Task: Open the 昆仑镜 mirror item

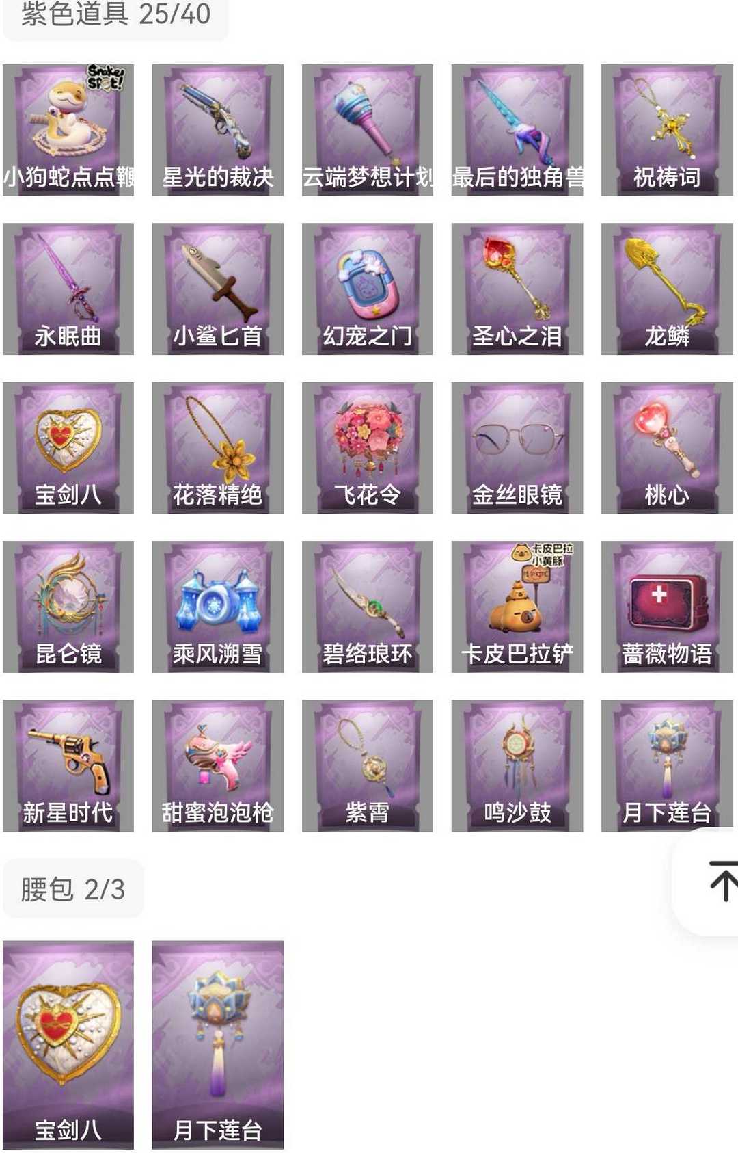Action: coord(68,607)
